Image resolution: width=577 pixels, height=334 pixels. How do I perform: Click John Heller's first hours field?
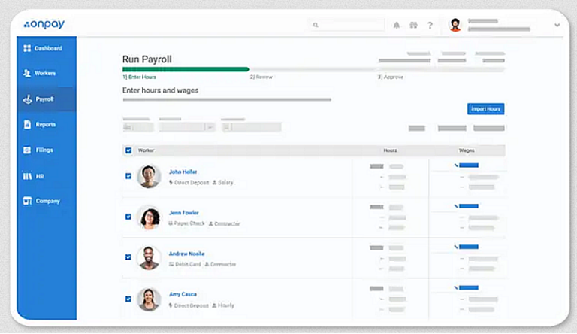tap(397, 167)
